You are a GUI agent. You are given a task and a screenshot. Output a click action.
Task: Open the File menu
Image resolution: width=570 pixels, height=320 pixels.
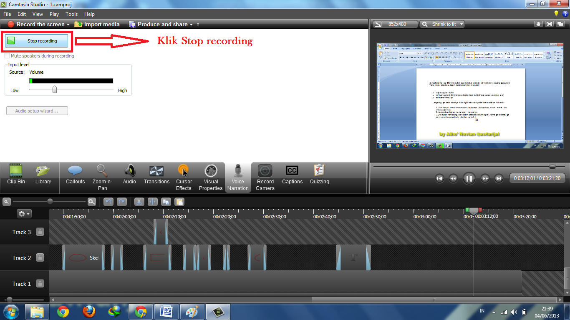7,14
